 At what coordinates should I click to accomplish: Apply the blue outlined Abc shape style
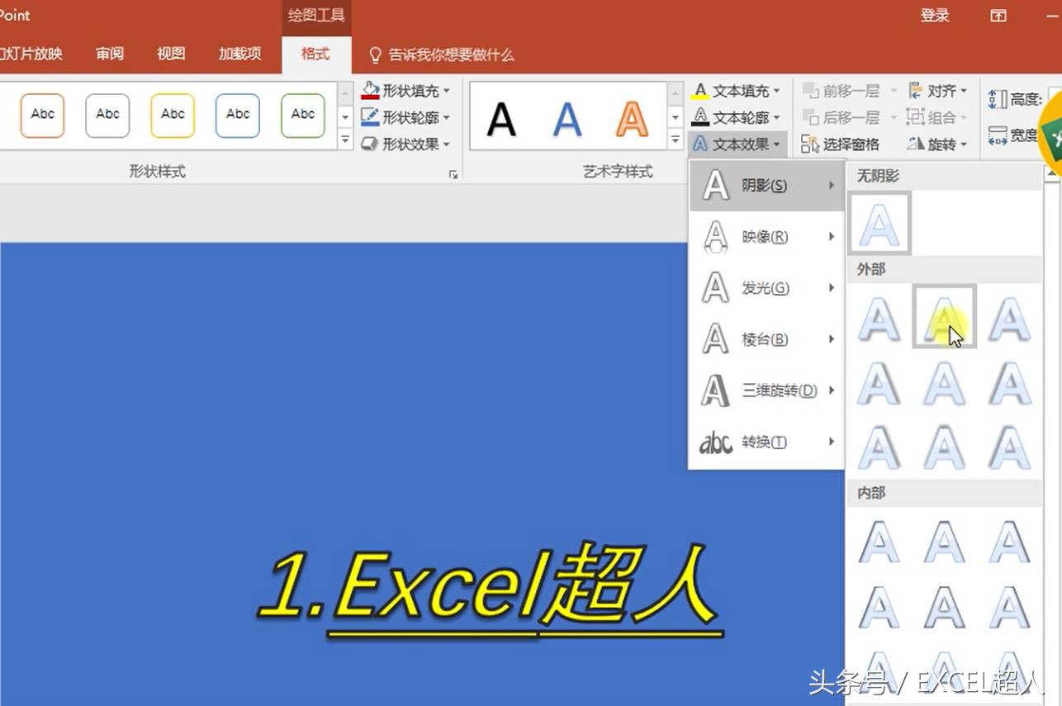[238, 115]
